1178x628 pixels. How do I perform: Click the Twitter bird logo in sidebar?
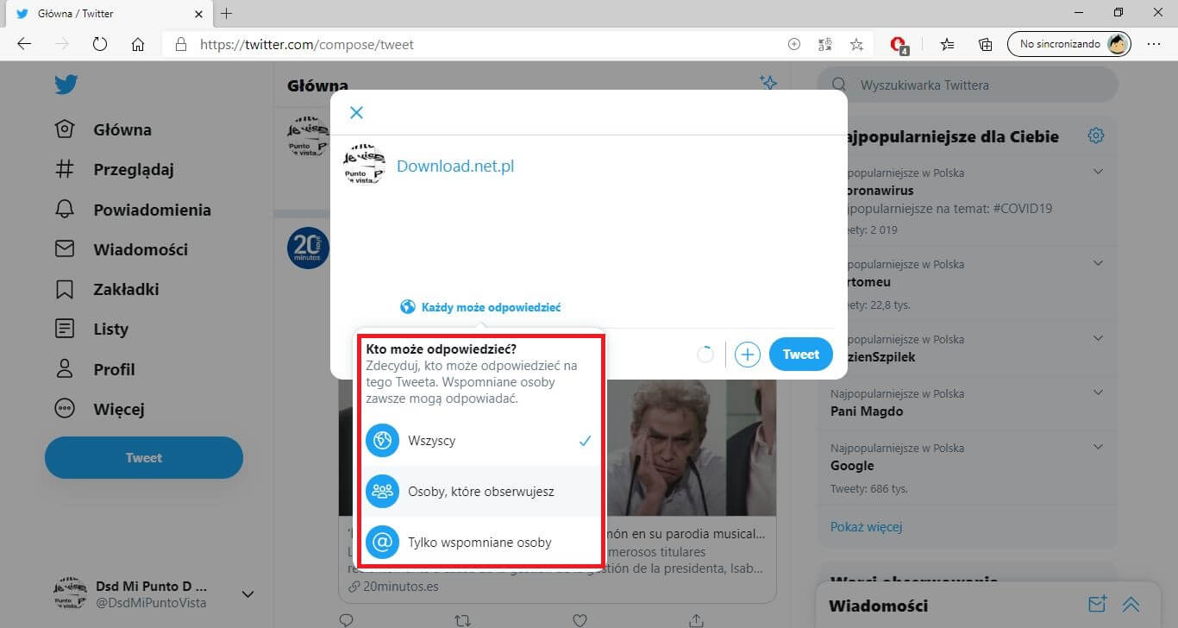[x=66, y=85]
